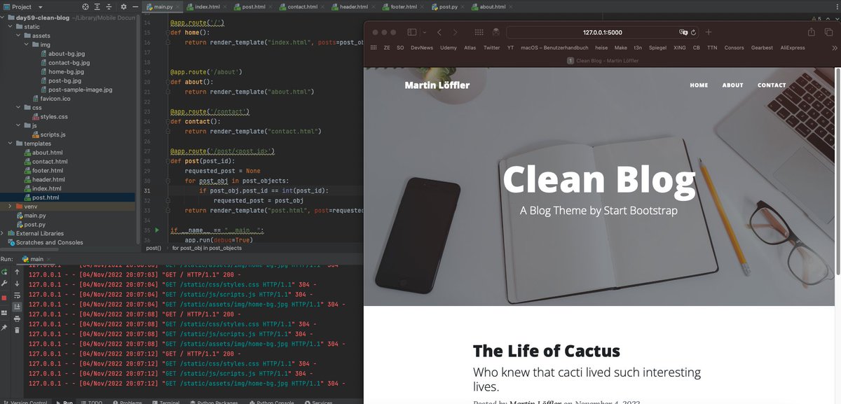This screenshot has width=841, height=404.
Task: Click ABOUT link in blog navbar
Action: [x=732, y=85]
